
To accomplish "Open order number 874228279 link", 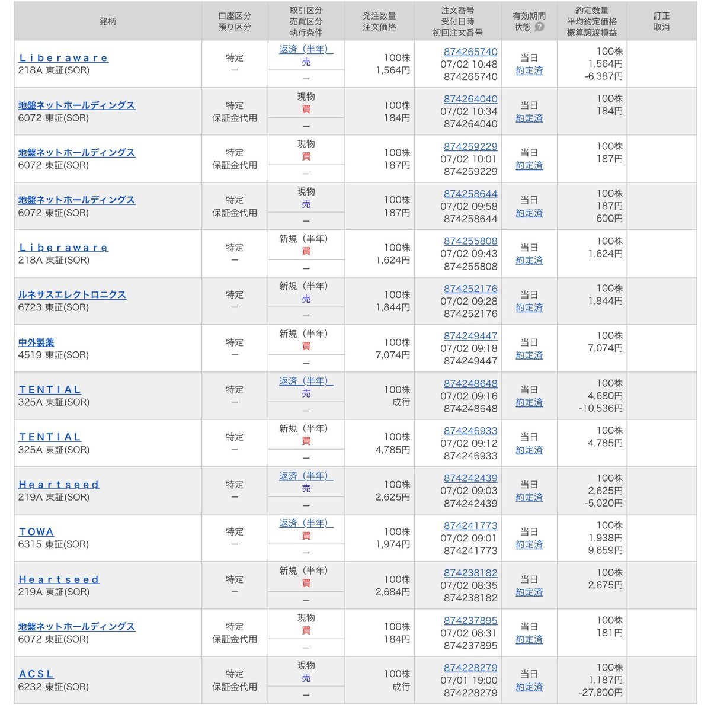I will pyautogui.click(x=470, y=668).
